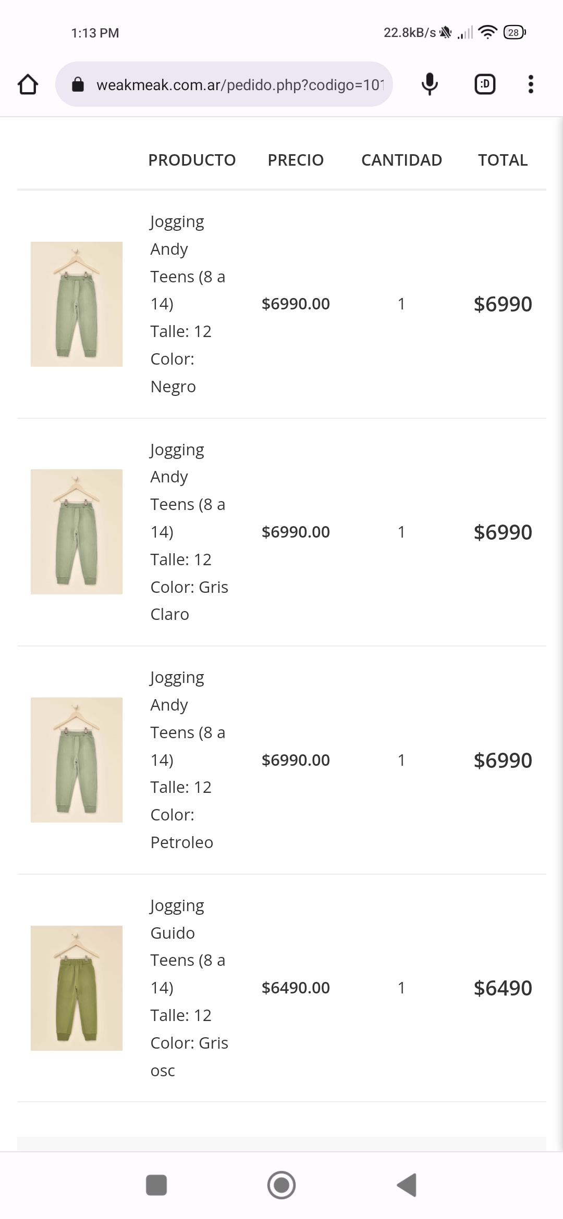Screen dimensions: 563x1219
Task: Tap the $6490 total for Jogging Guido
Action: (503, 988)
